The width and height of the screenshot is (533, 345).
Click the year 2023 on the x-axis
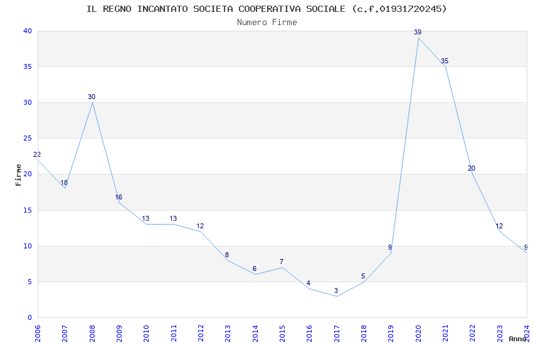tap(500, 333)
